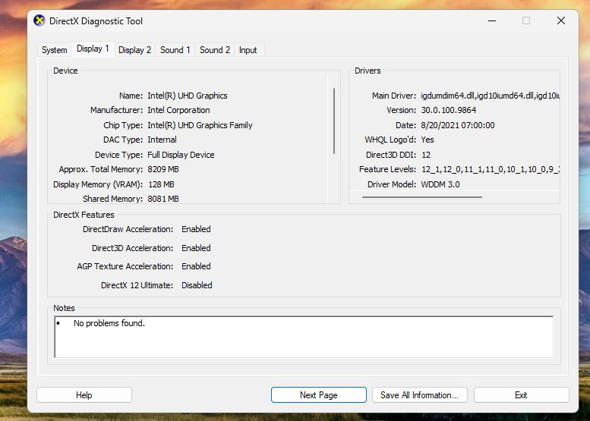The height and width of the screenshot is (421, 590).
Task: Click the WHQL Logo'd value Yes
Action: click(428, 140)
